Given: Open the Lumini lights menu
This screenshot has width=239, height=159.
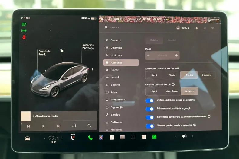Looking at the screenshot, I should click(x=112, y=77).
